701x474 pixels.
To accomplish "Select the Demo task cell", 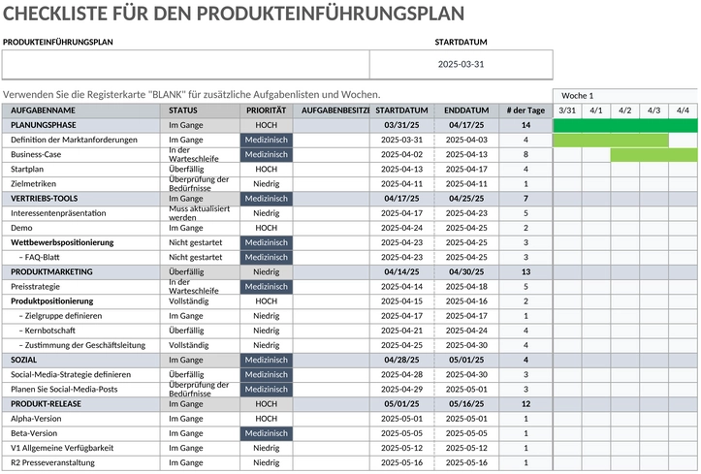I will (x=80, y=228).
